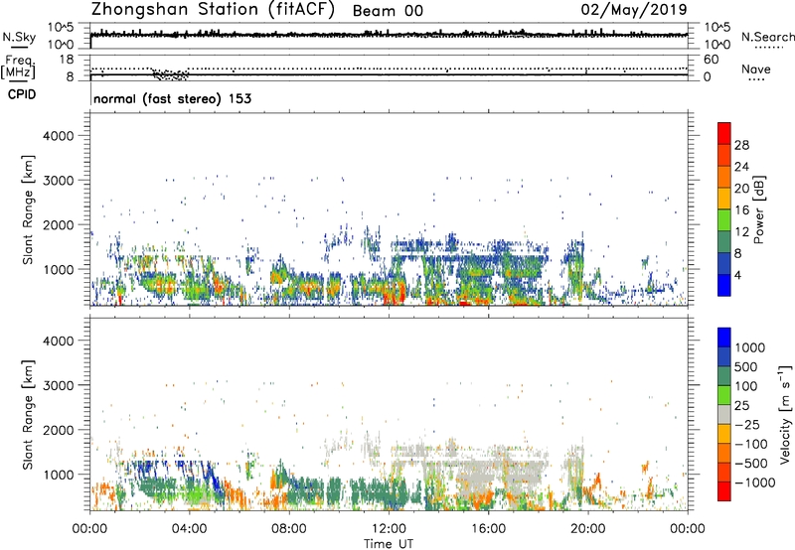Click the 'Slant Range [km]' label of velocity panel
Screen dimensions: 795x550
pyautogui.click(x=28, y=415)
